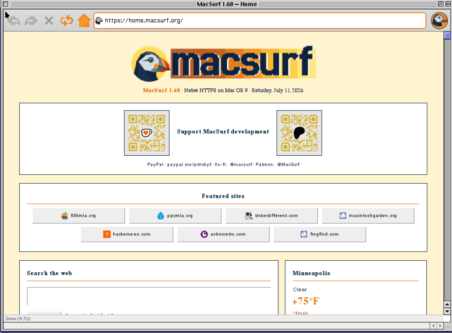
Task: Click the Forward navigation arrow
Action: (31, 21)
